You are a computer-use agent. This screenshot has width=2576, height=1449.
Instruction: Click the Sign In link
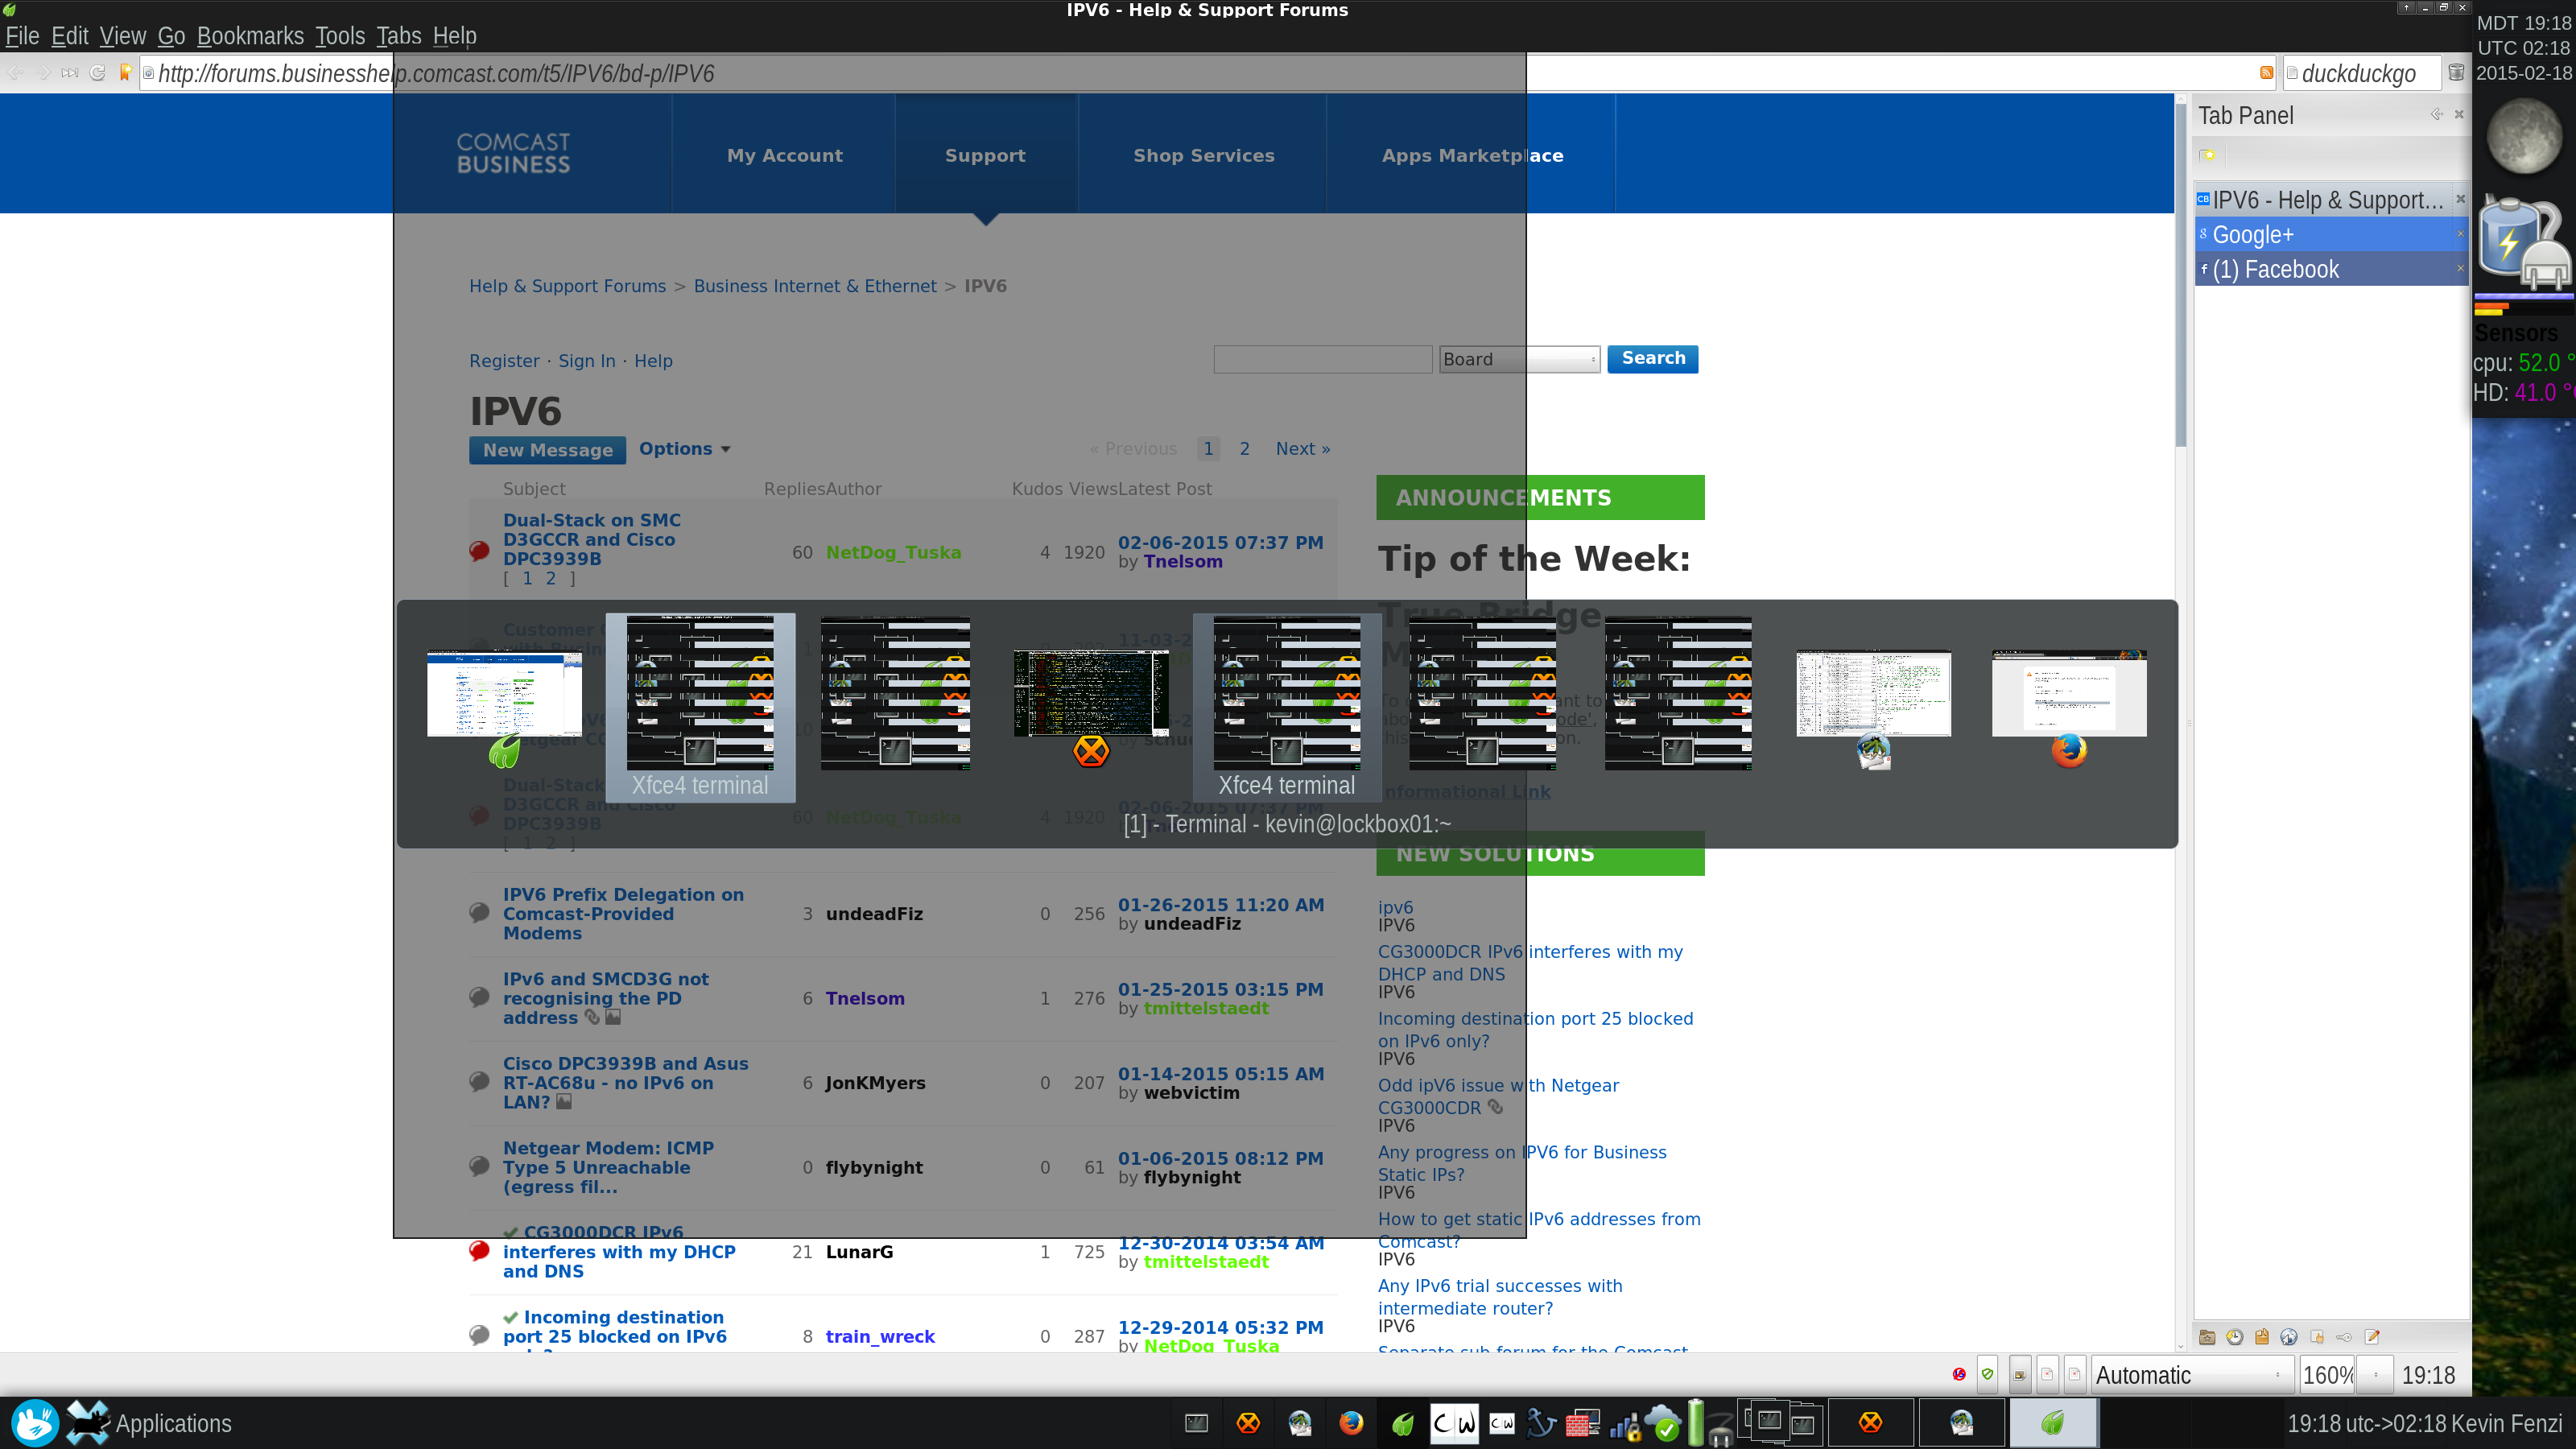[x=587, y=361]
